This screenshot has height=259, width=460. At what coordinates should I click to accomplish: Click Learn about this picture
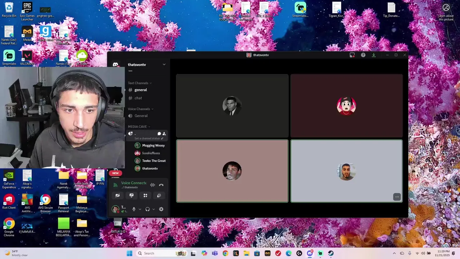446,12
